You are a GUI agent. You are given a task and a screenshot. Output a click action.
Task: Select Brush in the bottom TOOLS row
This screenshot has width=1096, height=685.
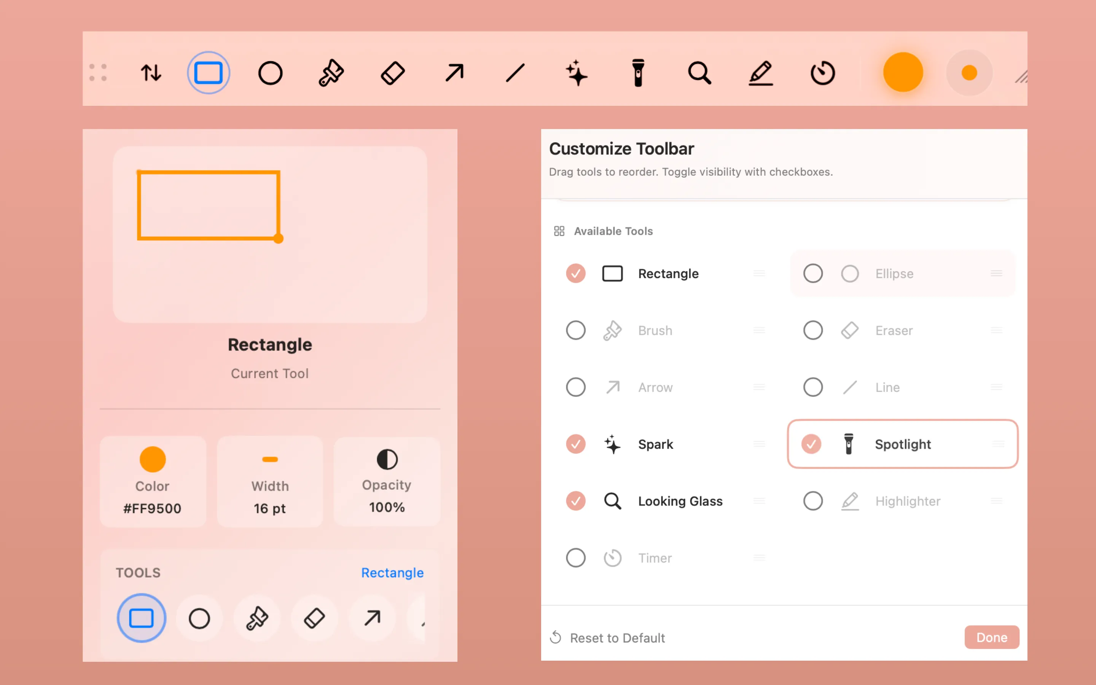click(x=257, y=618)
